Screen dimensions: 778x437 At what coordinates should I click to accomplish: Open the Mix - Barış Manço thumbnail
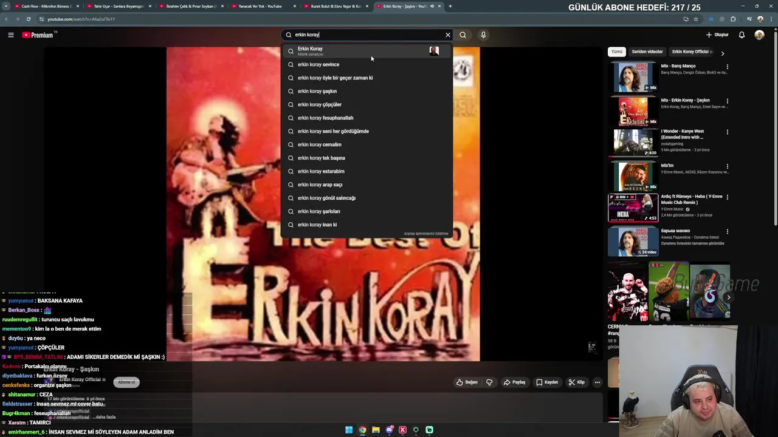[633, 77]
